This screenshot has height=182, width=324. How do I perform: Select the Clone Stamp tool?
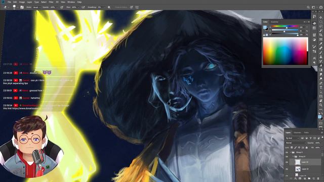320,57
